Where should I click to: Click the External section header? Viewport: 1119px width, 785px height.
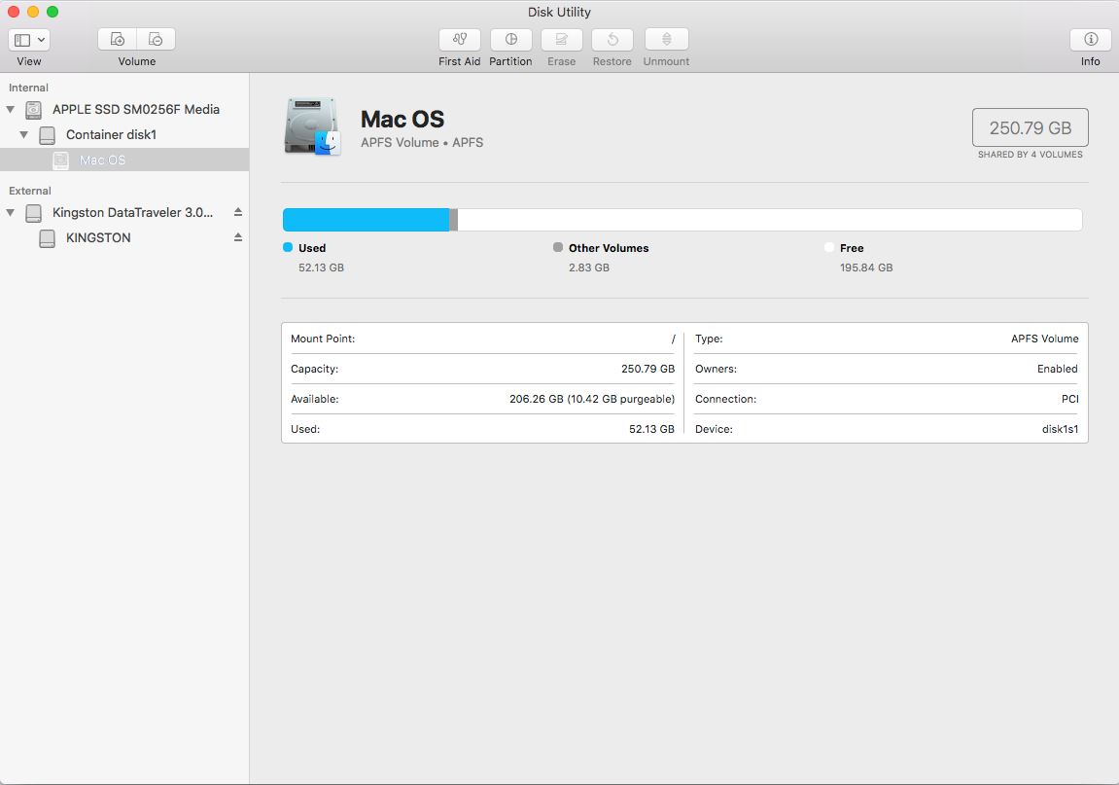click(30, 191)
